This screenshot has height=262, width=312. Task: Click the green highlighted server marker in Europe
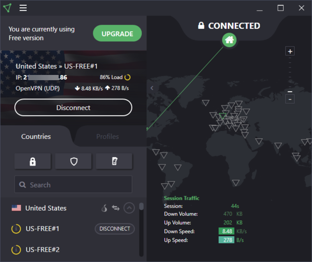[x=222, y=116]
